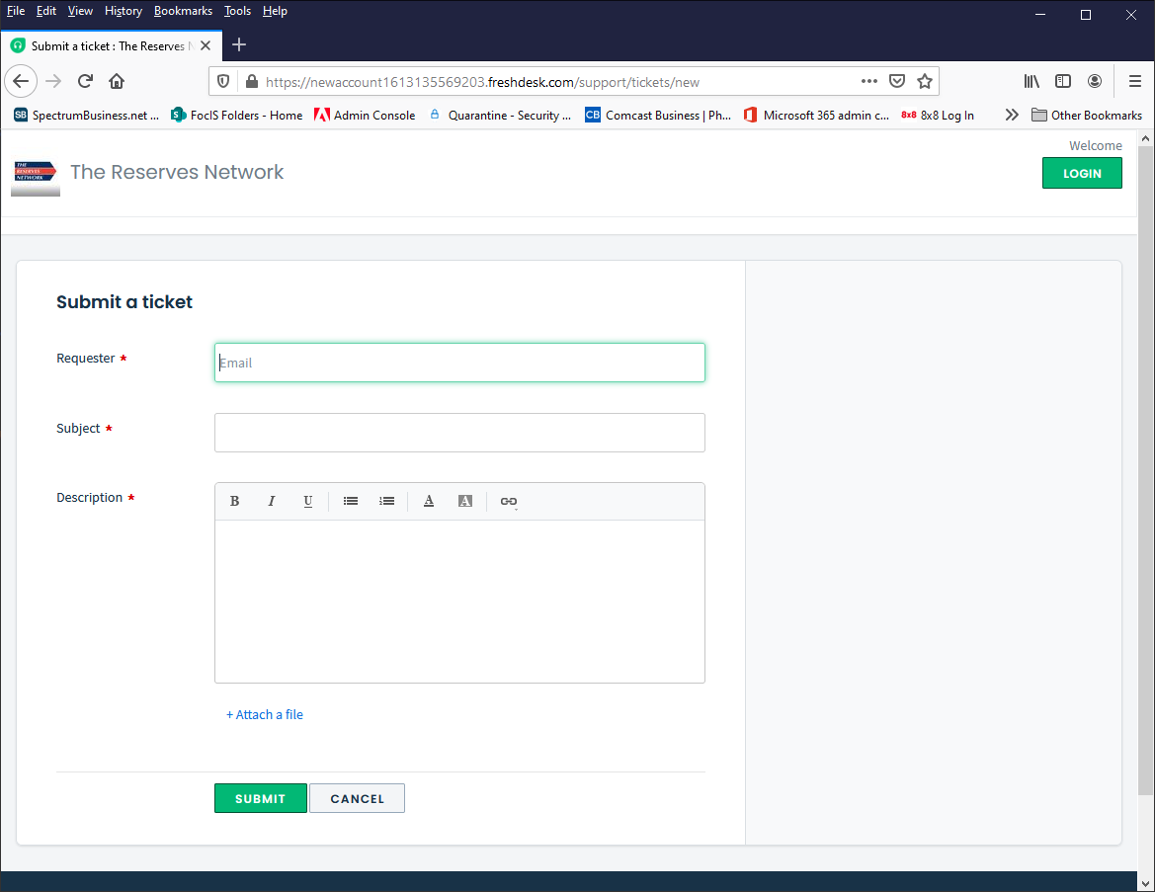The width and height of the screenshot is (1155, 892).
Task: Reload the current page
Action: tap(85, 81)
